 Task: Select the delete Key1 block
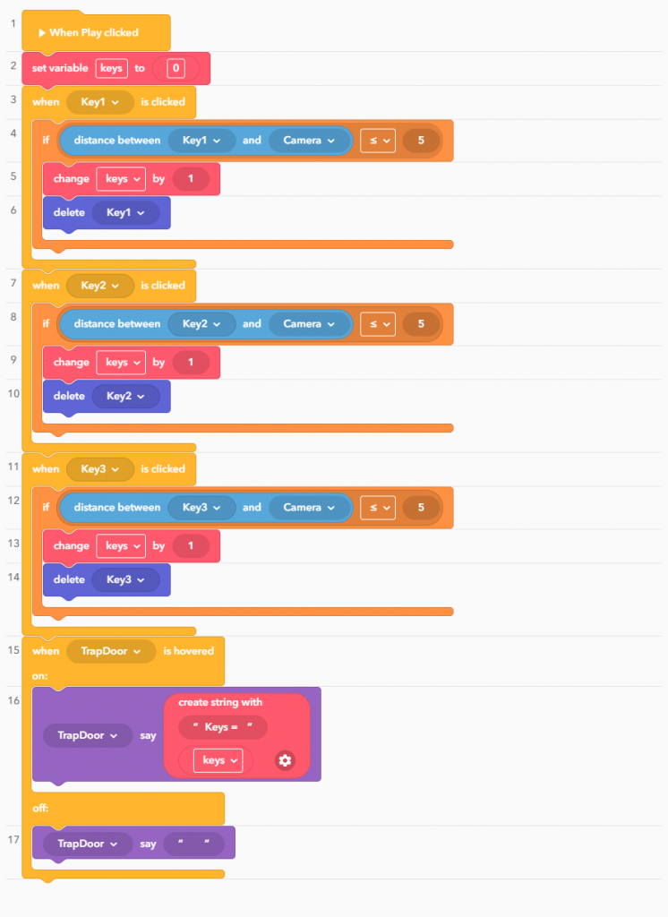[x=68, y=212]
